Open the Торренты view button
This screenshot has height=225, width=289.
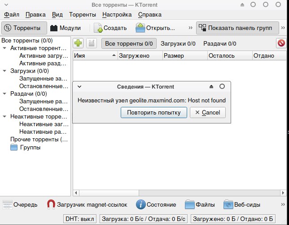[x=24, y=28]
